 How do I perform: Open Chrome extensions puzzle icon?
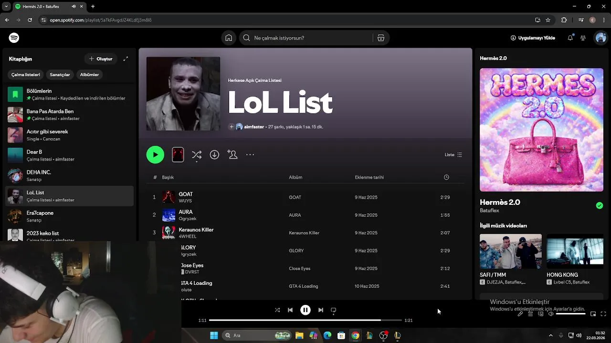564,20
